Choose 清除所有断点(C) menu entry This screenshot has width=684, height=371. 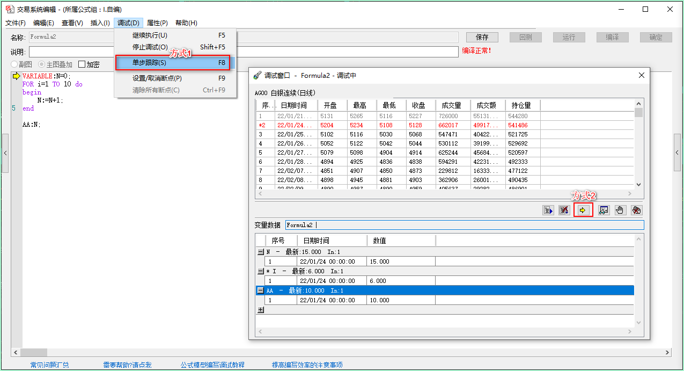[x=175, y=90]
